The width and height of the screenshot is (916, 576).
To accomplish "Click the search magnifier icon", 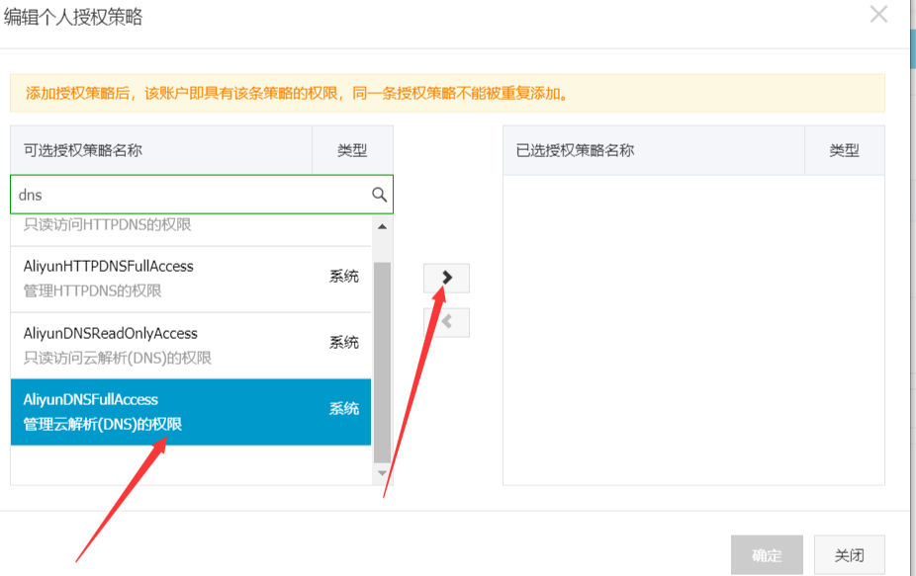I will tap(379, 195).
